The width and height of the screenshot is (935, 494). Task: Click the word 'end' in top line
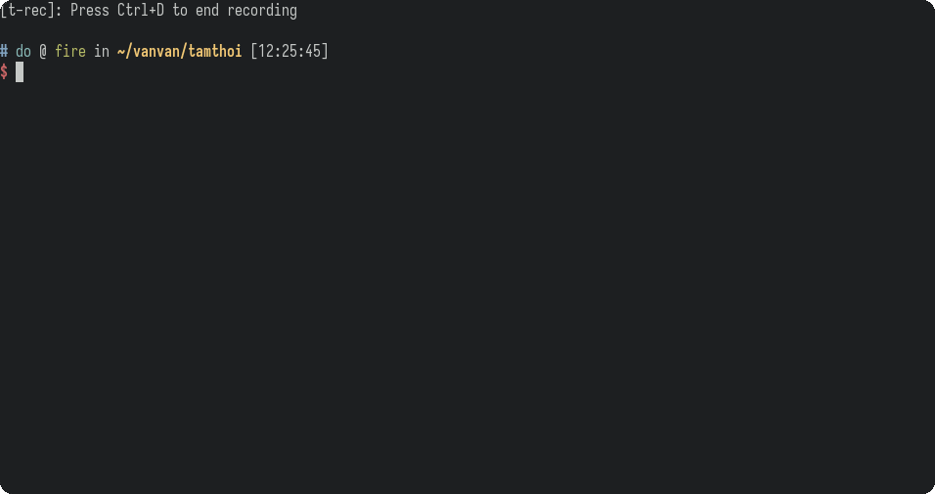207,10
